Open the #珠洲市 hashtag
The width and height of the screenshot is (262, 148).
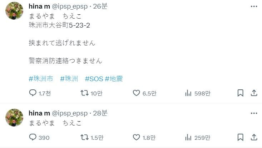coord(41,79)
